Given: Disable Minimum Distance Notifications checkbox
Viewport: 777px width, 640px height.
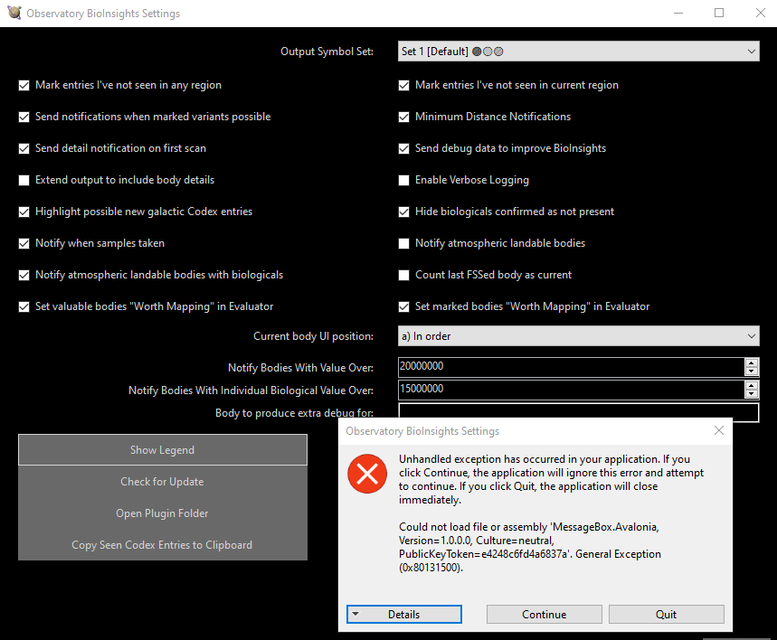Looking at the screenshot, I should point(403,117).
